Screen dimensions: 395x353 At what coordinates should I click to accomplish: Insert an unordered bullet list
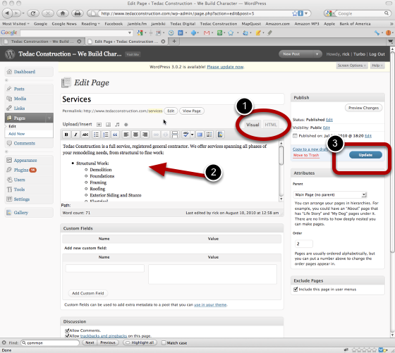pos(96,135)
